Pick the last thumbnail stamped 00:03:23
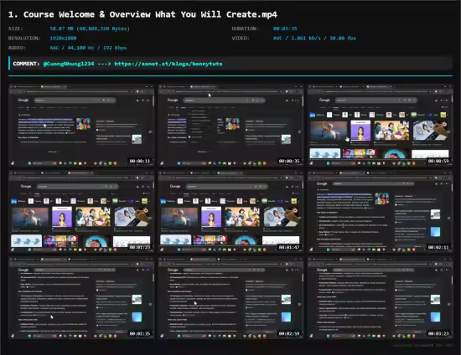Screen dimensions: 461x355 coord(381,298)
